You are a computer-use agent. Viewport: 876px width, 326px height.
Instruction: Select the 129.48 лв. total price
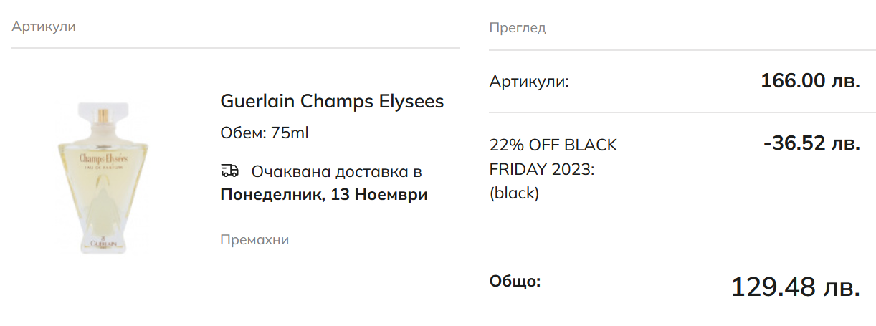pyautogui.click(x=795, y=287)
